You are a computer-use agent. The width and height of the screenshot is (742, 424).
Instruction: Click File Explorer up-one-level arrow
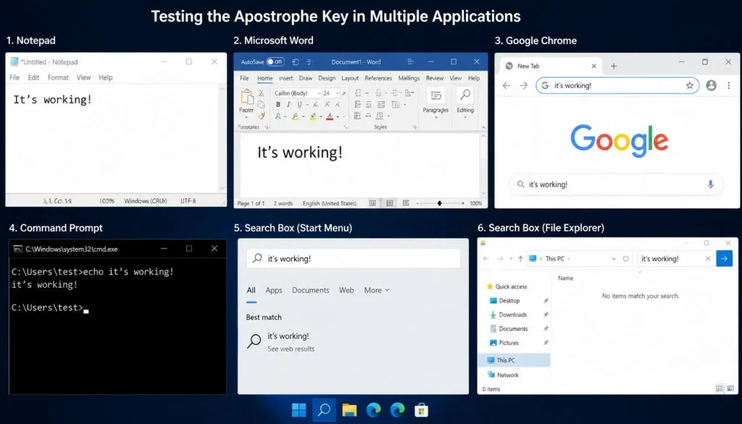tap(520, 259)
